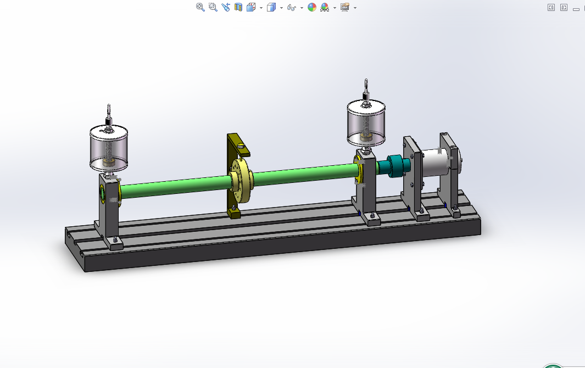Click the left panel split/expand icon

click(551, 8)
